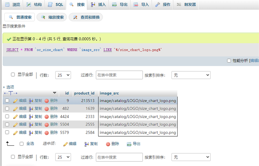Select checkbox for row id 9
The width and height of the screenshot is (259, 166).
coord(7,100)
